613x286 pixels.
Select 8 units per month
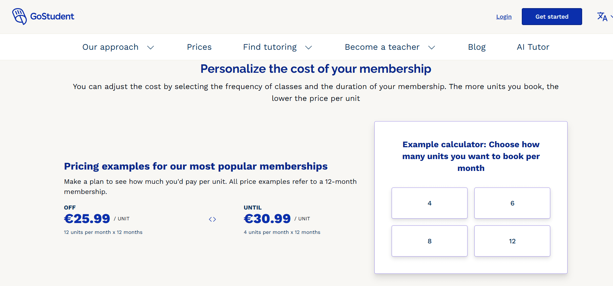pos(430,241)
